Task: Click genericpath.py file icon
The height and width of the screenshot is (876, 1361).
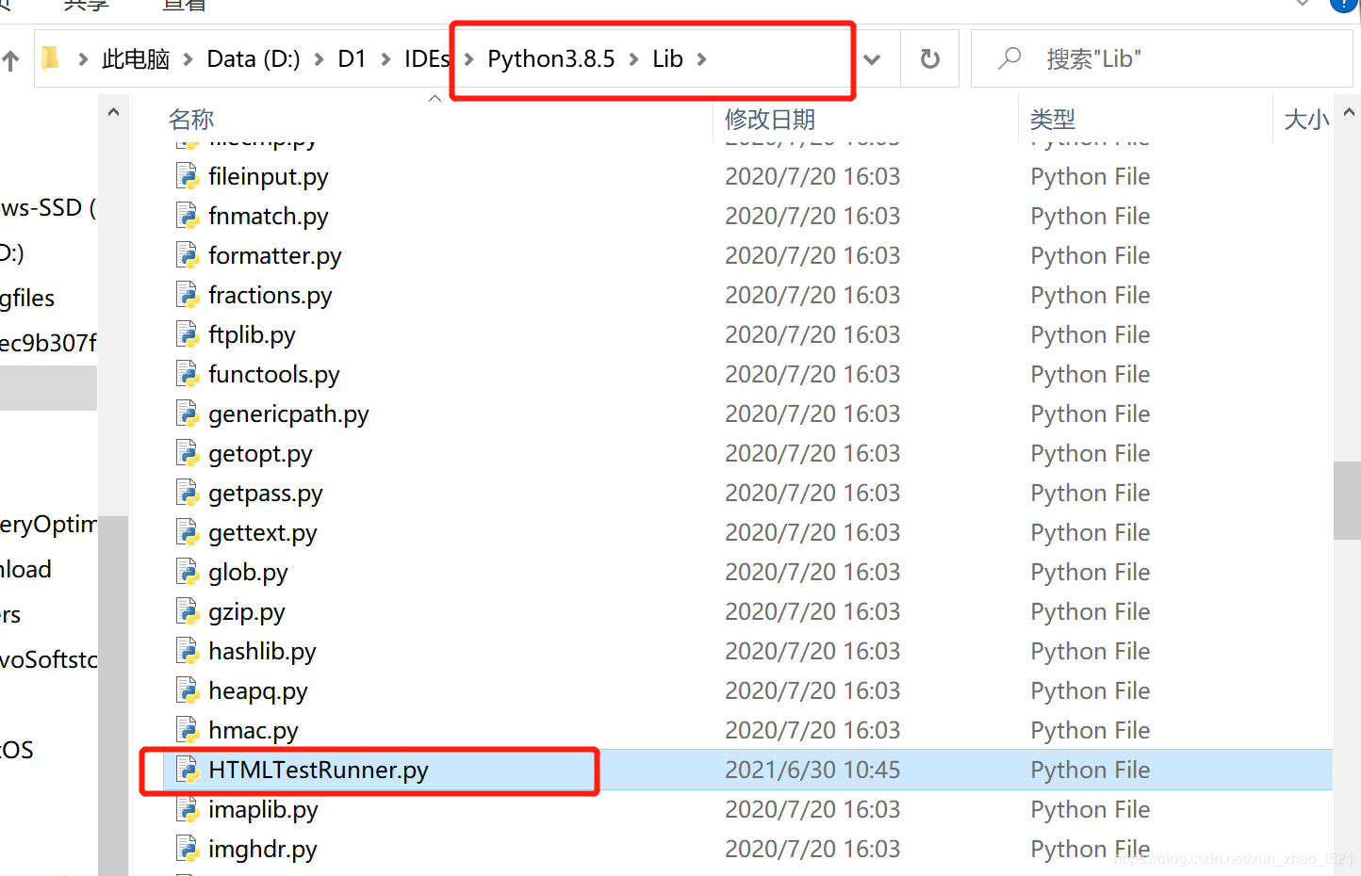Action: (x=188, y=414)
